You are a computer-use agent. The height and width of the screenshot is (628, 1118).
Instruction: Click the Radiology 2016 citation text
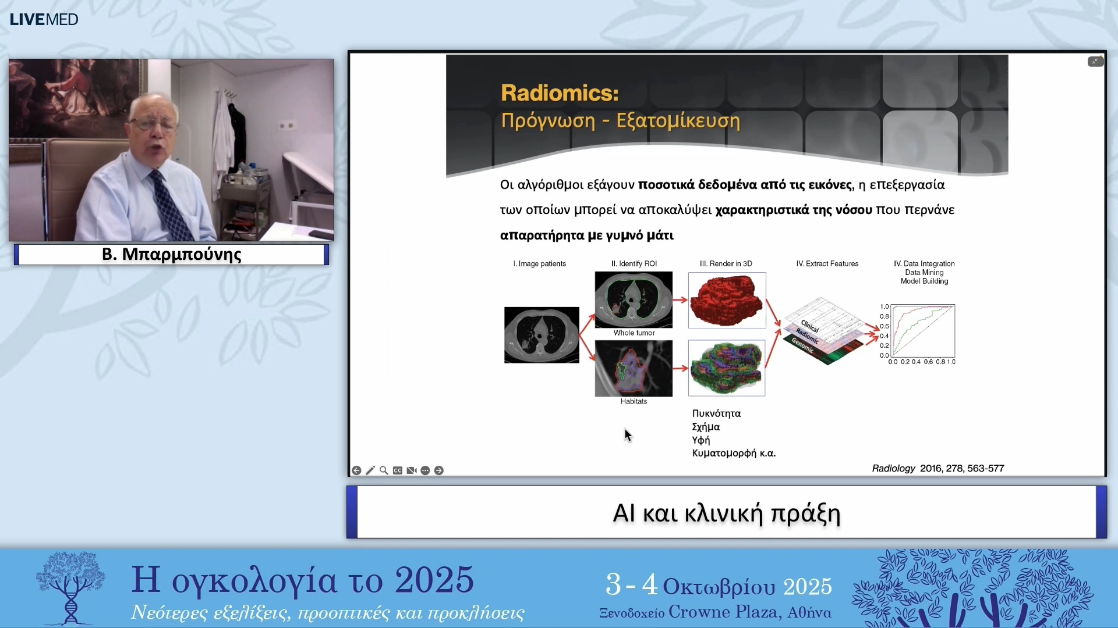[937, 469]
